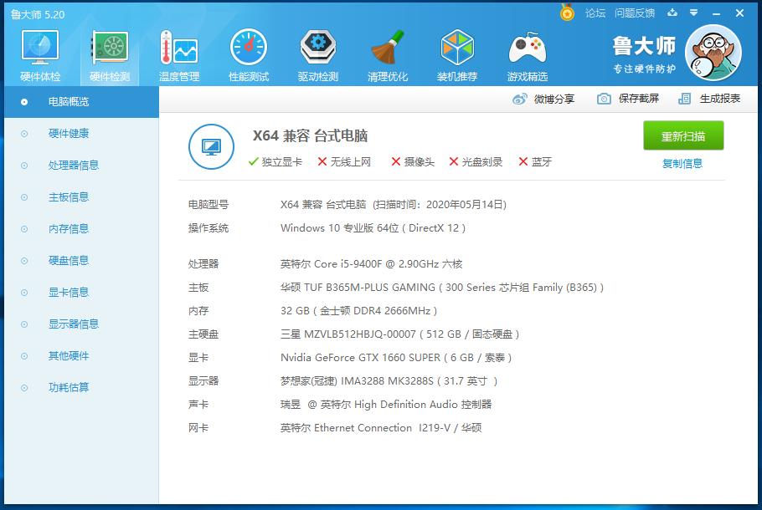Open the 驱动检测 driver detection tool

317,53
